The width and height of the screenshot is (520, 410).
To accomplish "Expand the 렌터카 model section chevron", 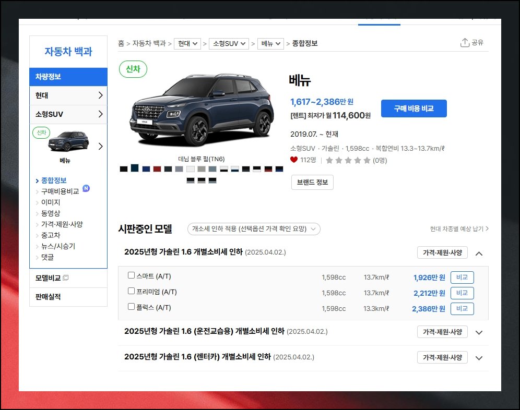I will click(479, 358).
